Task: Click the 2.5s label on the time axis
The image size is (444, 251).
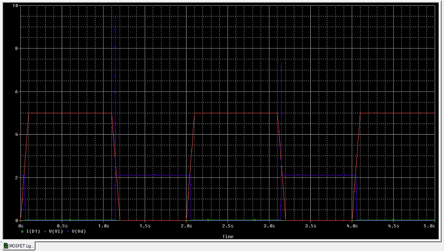Action: (228, 226)
